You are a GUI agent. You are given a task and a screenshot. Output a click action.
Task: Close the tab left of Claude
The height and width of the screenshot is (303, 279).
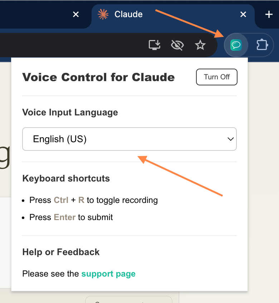[76, 14]
